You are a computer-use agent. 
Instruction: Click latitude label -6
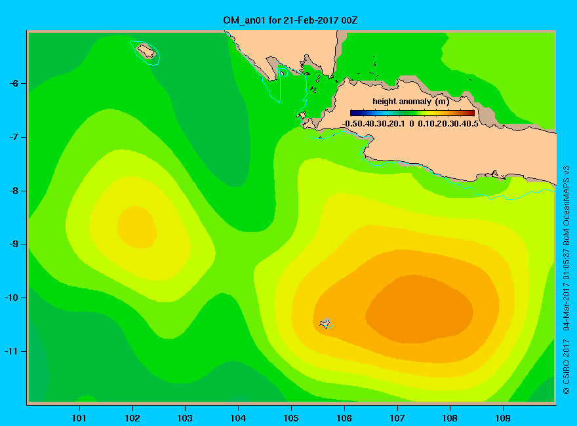click(14, 83)
